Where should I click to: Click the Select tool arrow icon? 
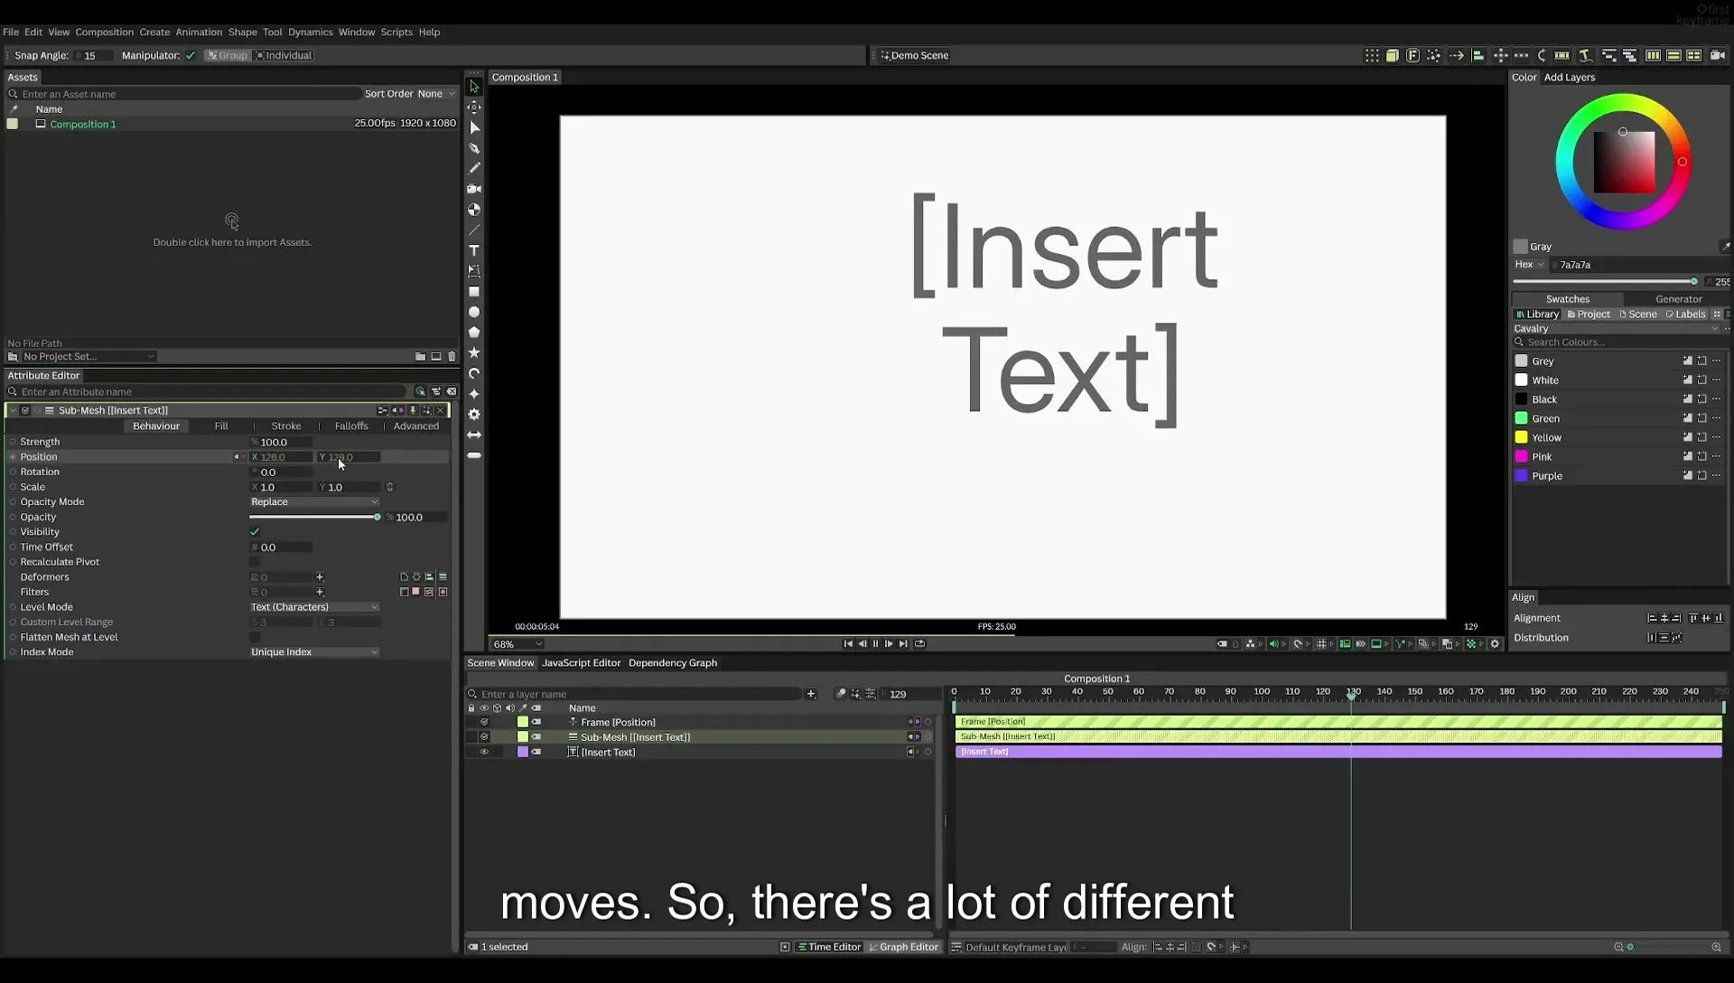click(474, 87)
